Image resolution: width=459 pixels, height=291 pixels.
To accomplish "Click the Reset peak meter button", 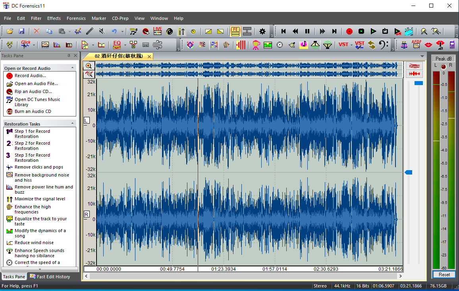I will (x=444, y=275).
